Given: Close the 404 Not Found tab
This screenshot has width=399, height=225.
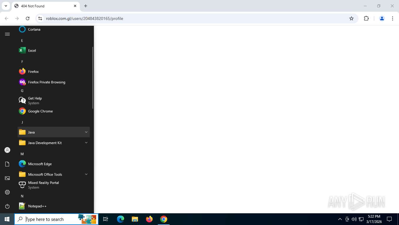Looking at the screenshot, I should tap(75, 6).
